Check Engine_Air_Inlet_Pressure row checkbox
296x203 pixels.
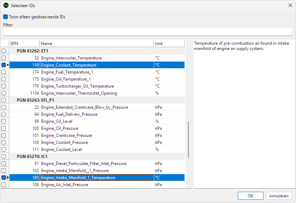4,184
